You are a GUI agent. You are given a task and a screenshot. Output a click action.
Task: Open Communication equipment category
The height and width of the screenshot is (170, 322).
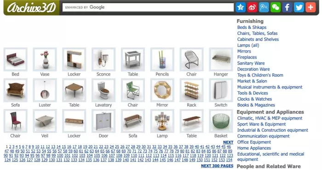point(263,136)
